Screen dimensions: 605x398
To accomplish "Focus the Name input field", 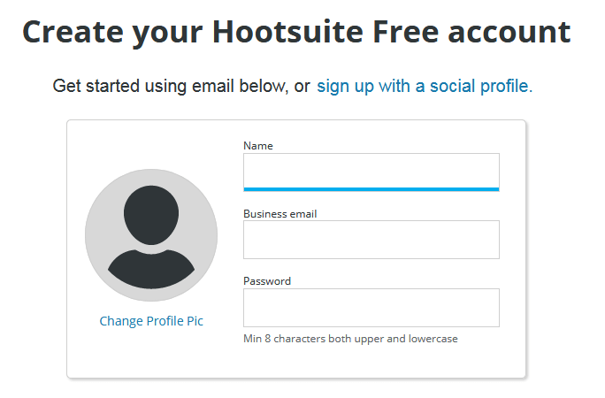I will (371, 170).
